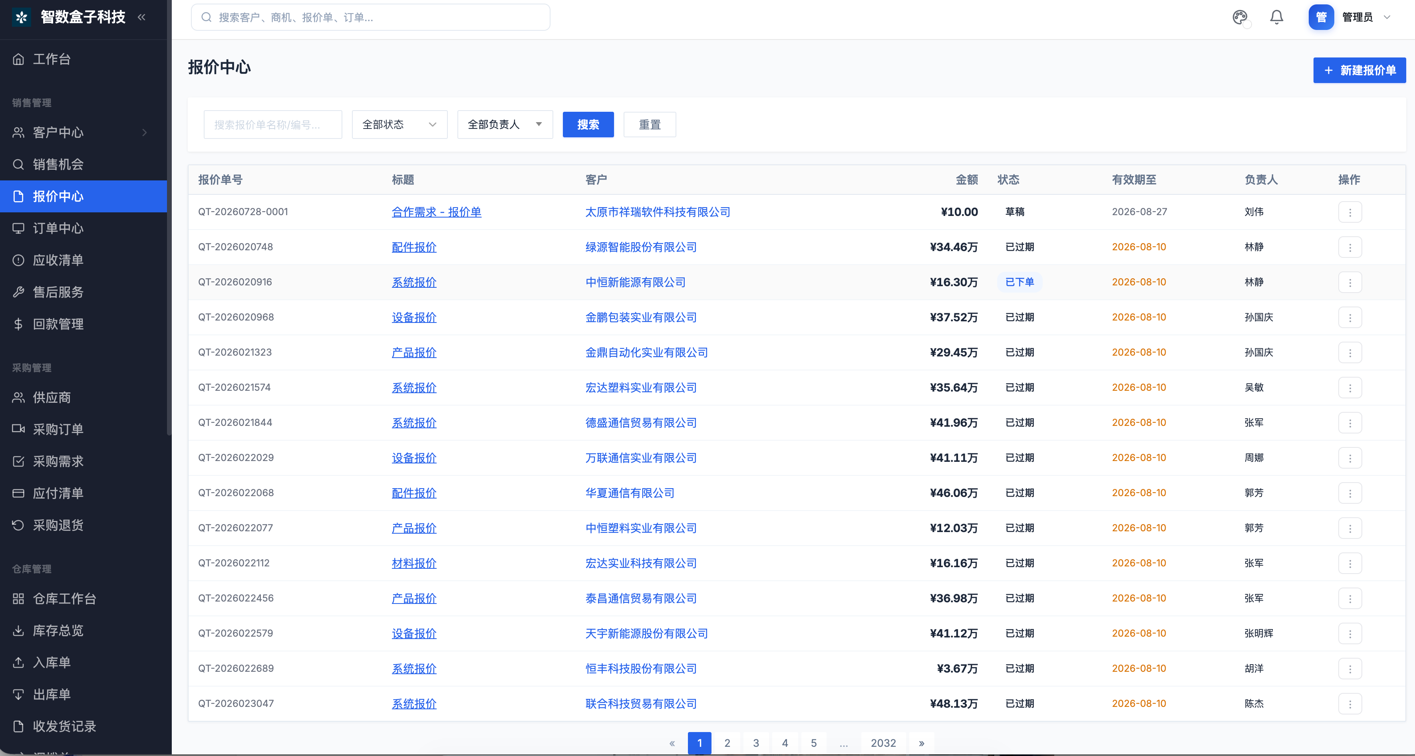Screen dimensions: 1415x756
Task: Open row actions for QT-2026023047
Action: point(1349,704)
